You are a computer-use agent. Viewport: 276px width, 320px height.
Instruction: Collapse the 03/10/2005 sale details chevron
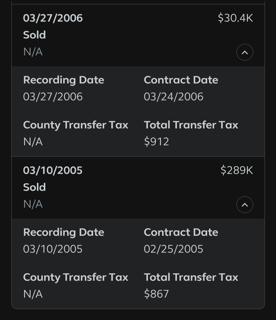click(245, 205)
